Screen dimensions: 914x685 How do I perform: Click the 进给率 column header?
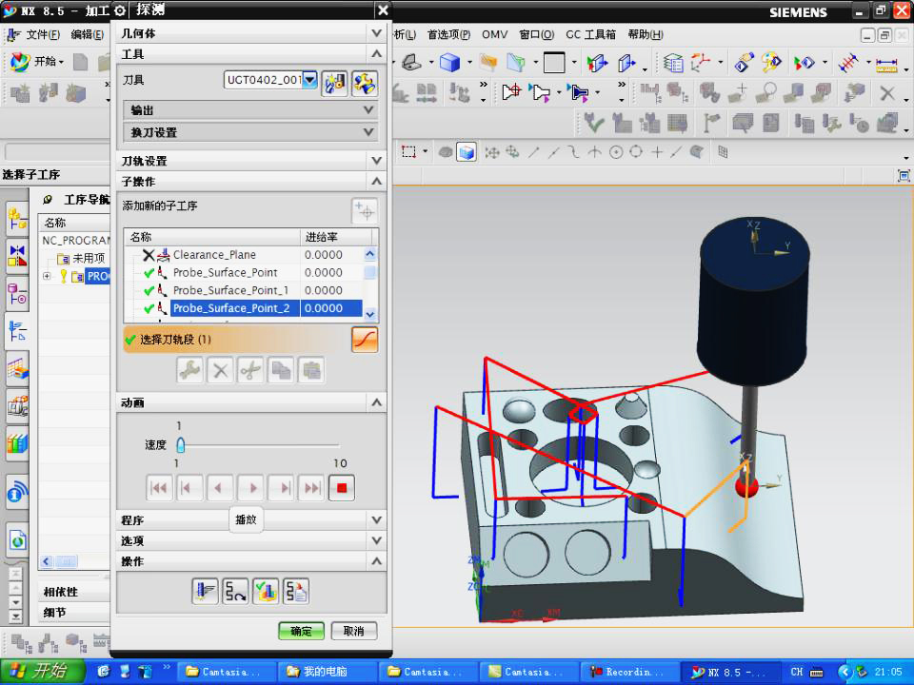click(x=337, y=237)
